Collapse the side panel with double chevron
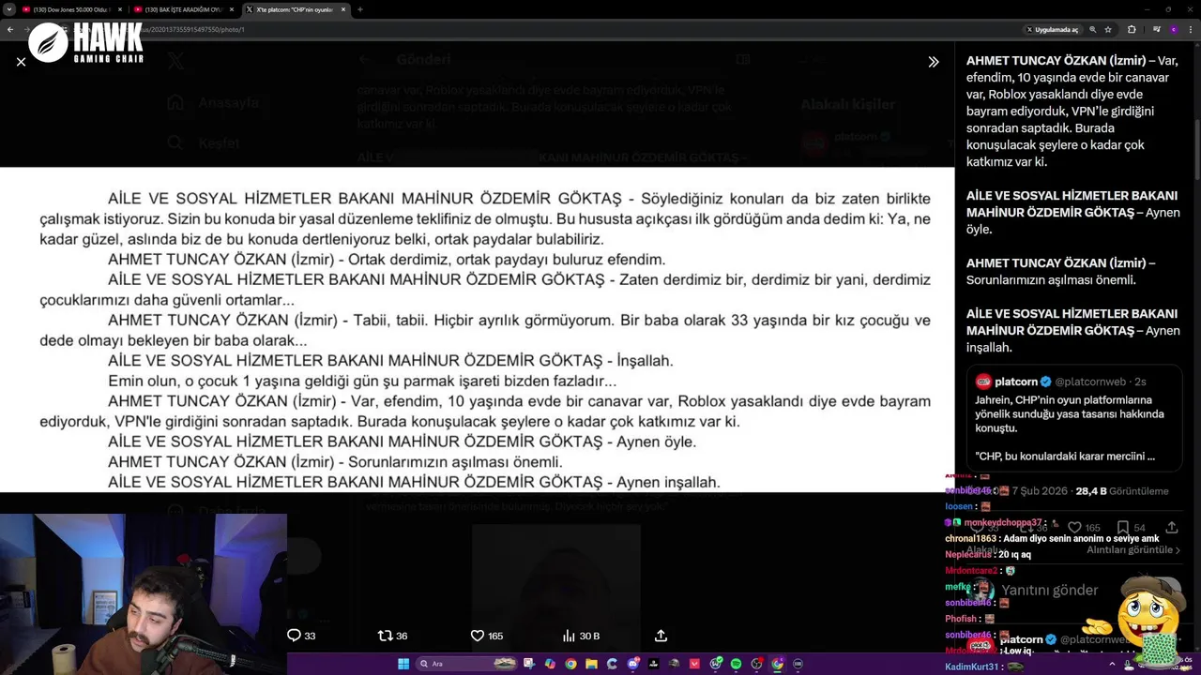Screen dimensions: 1201x675 point(934,62)
